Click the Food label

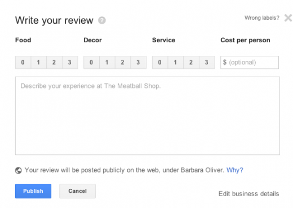(23, 40)
